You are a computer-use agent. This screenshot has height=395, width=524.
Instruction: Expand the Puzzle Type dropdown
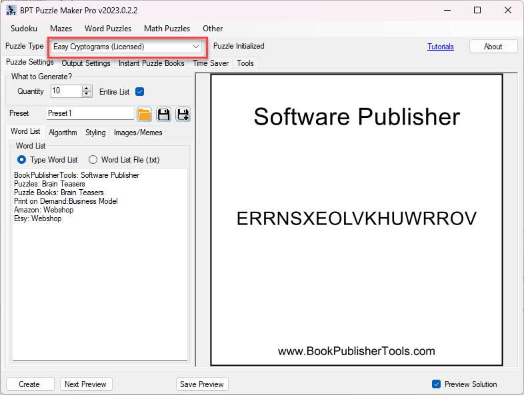[x=195, y=47]
